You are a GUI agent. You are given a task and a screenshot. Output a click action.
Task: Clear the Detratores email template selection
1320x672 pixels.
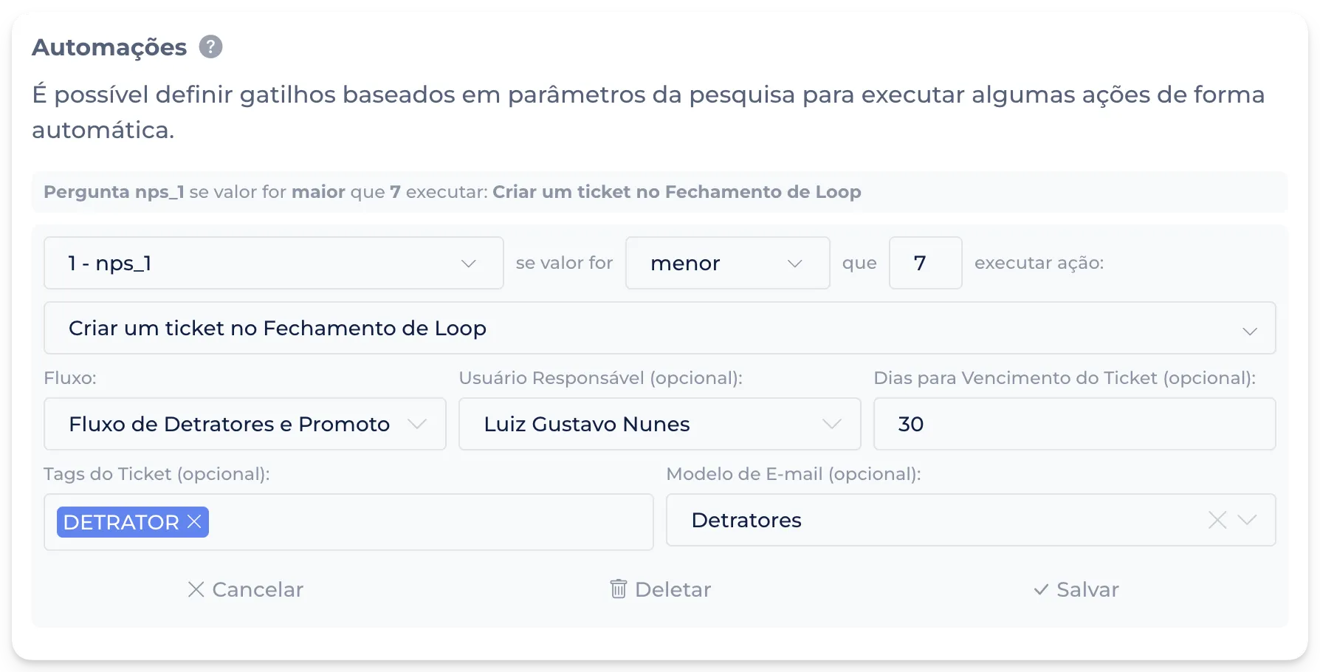pos(1217,521)
